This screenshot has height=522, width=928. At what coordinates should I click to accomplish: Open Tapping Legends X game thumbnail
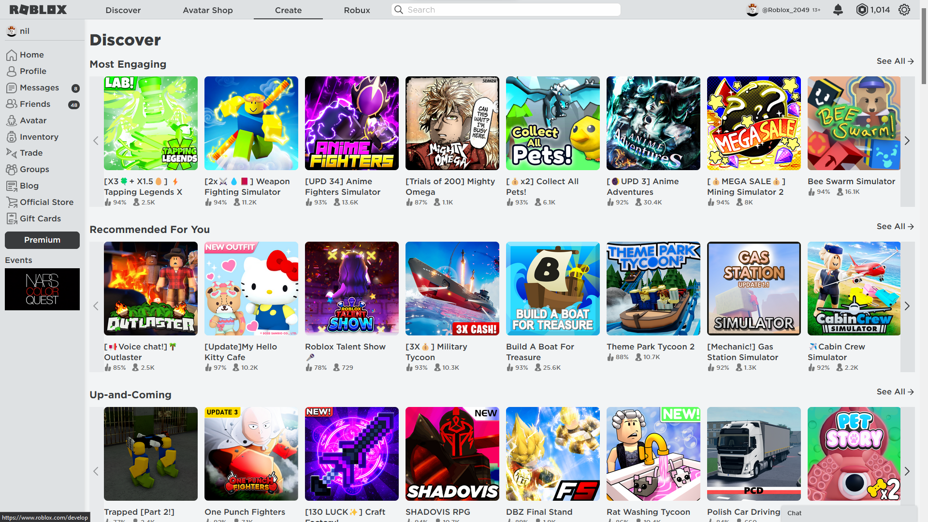pyautogui.click(x=151, y=123)
